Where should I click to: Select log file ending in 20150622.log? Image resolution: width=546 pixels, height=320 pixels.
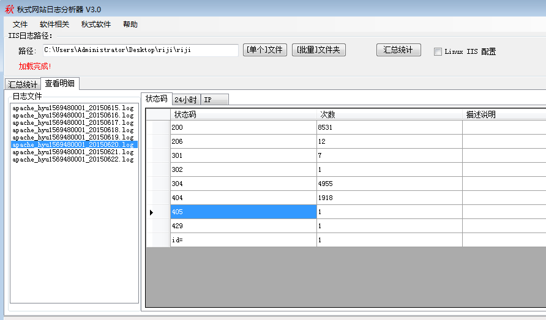tap(73, 160)
